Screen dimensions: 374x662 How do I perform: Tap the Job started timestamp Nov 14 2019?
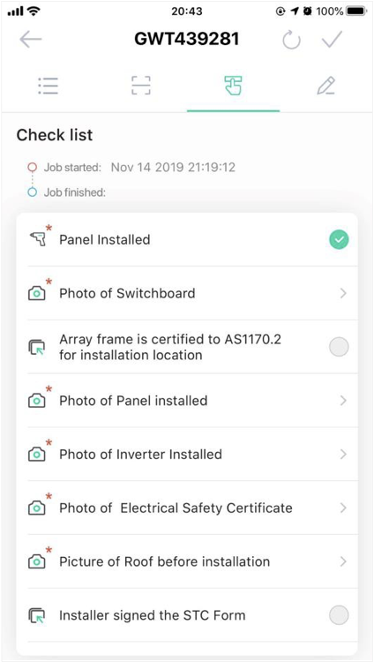173,168
